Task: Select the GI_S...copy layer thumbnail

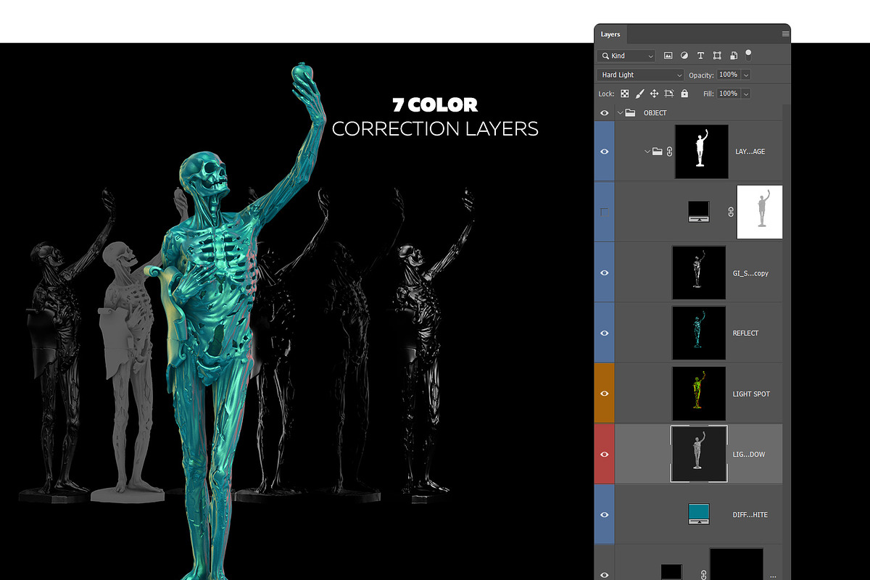Action: (699, 273)
